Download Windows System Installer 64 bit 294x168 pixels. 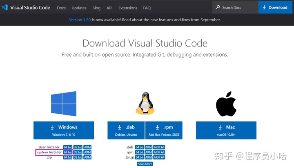pyautogui.click(x=68, y=152)
